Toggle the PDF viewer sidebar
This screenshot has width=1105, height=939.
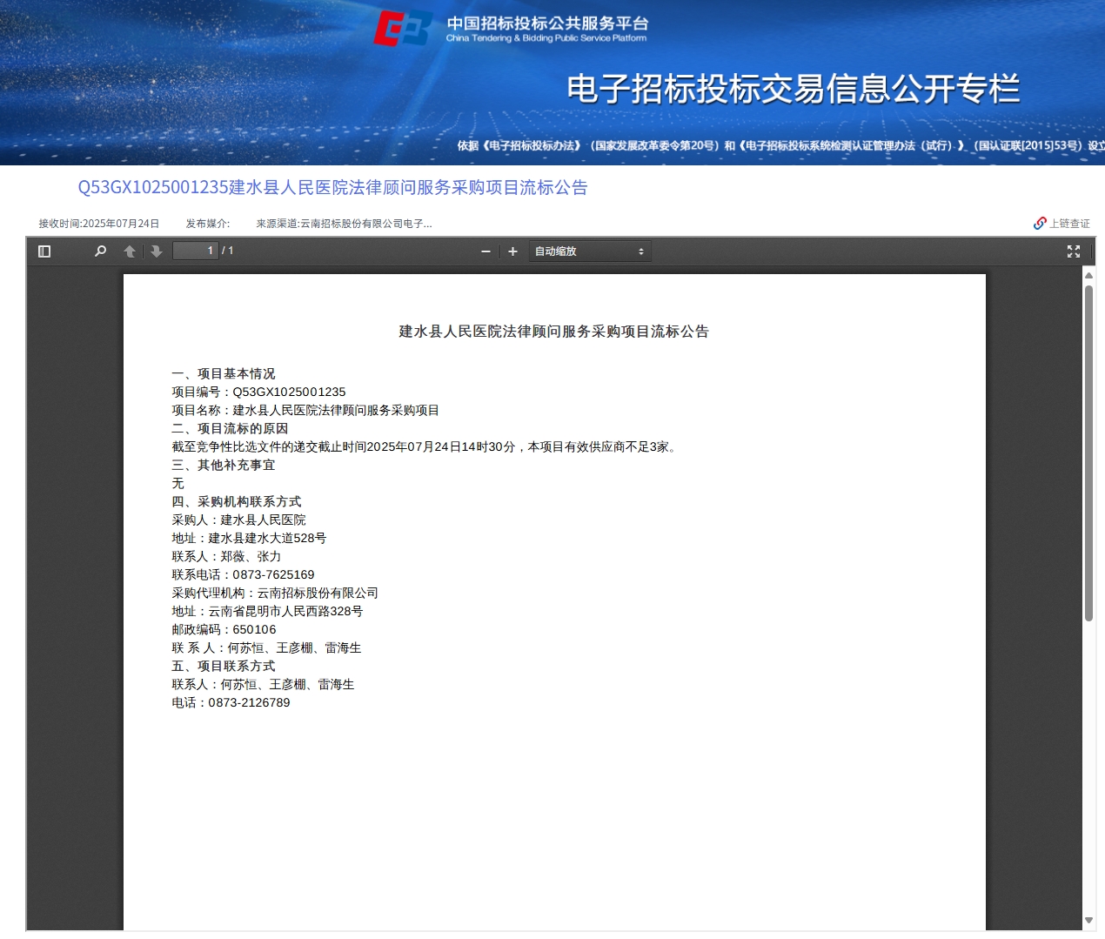(x=44, y=252)
